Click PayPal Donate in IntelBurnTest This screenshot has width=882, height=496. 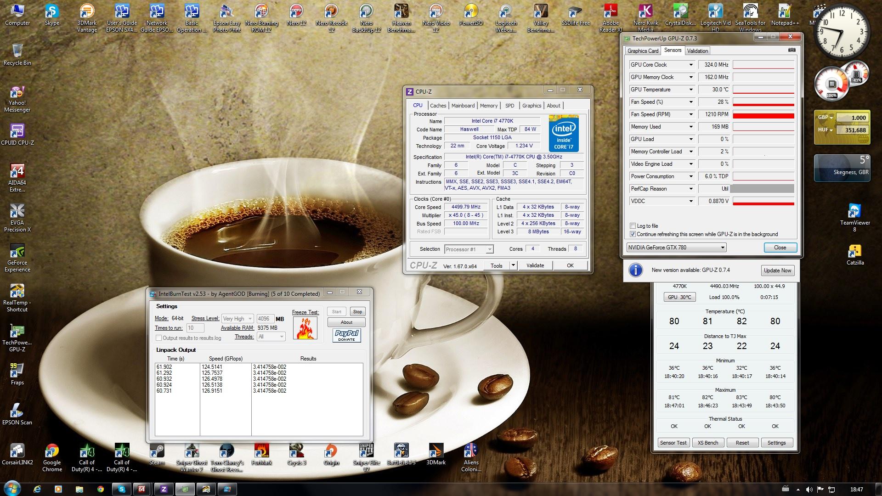tap(346, 336)
